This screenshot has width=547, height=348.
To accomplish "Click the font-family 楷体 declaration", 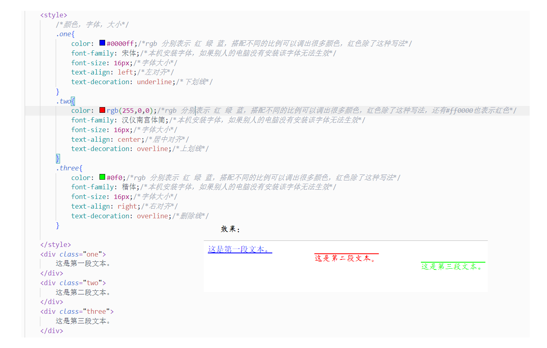I will 105,187.
